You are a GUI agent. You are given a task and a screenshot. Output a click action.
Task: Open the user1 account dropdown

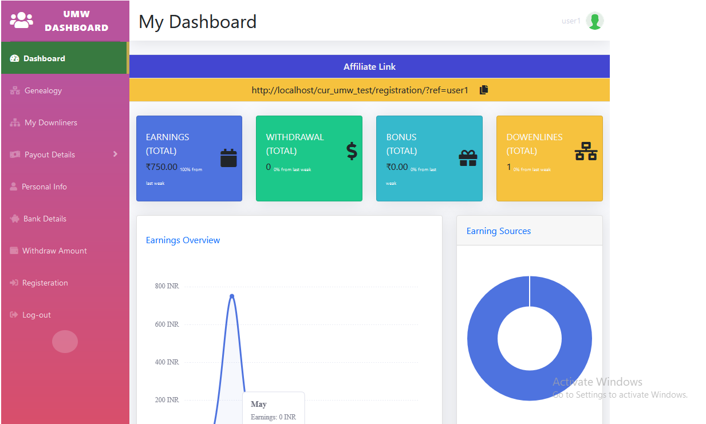coord(571,21)
